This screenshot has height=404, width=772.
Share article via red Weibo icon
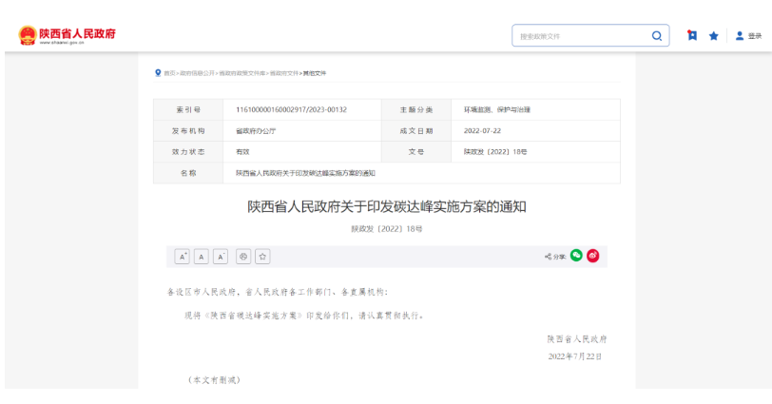(x=593, y=256)
